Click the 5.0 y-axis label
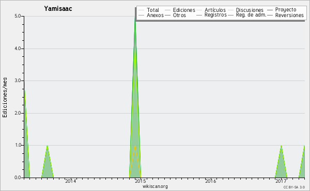310x191 pixels. click(18, 16)
